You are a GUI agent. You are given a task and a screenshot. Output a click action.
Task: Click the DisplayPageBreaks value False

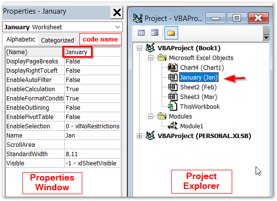(x=92, y=61)
